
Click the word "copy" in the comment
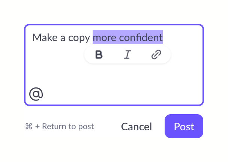coord(79,38)
